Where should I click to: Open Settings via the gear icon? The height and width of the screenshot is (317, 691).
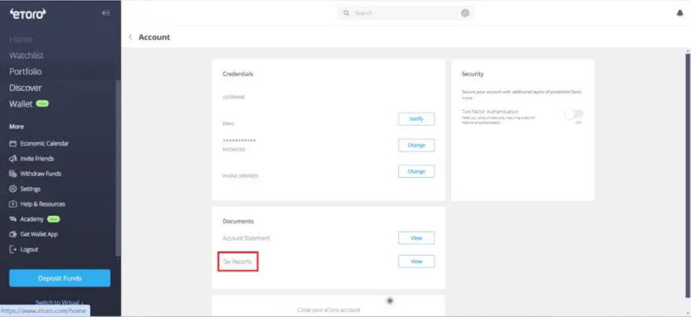point(13,189)
